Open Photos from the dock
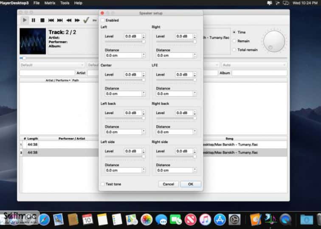This screenshot has height=229, width=321. 146,220
